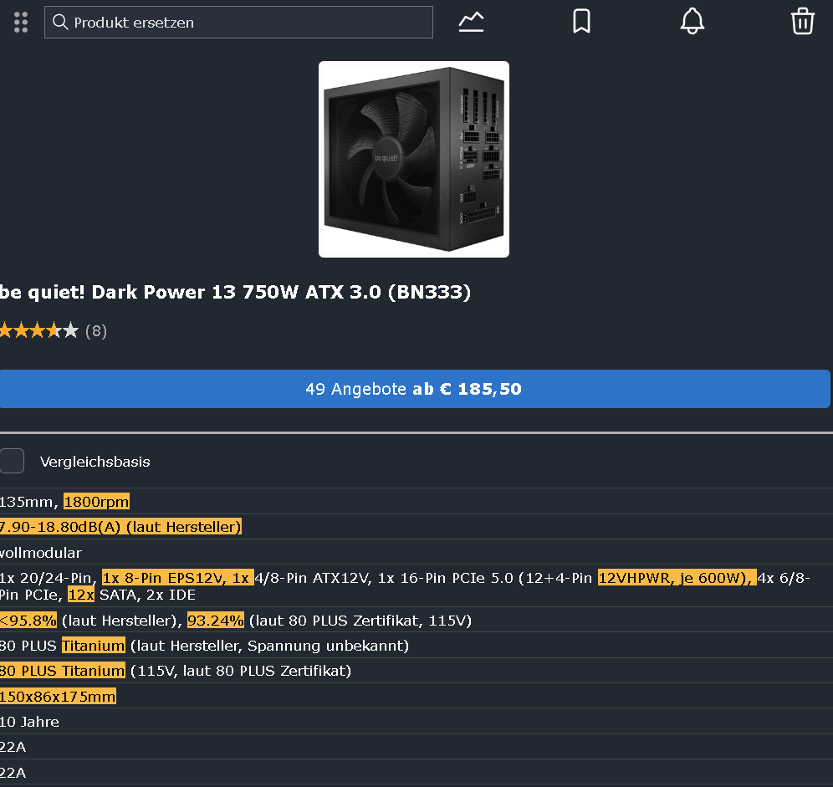Screen dimensions: 833x787
Task: Open the (8) reviews count
Action: (x=96, y=331)
